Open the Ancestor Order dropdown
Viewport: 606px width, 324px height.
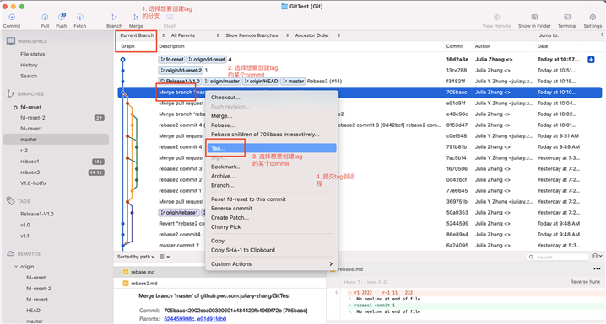(317, 35)
